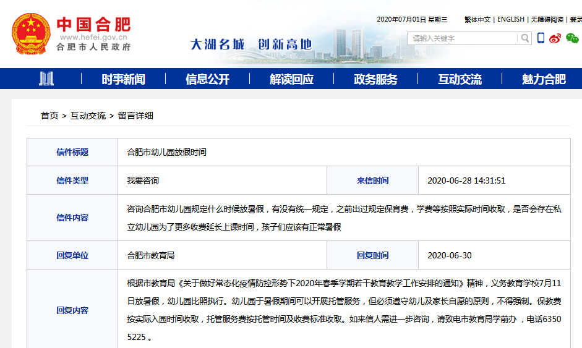Click the reply date 2020-06-30

pos(450,255)
